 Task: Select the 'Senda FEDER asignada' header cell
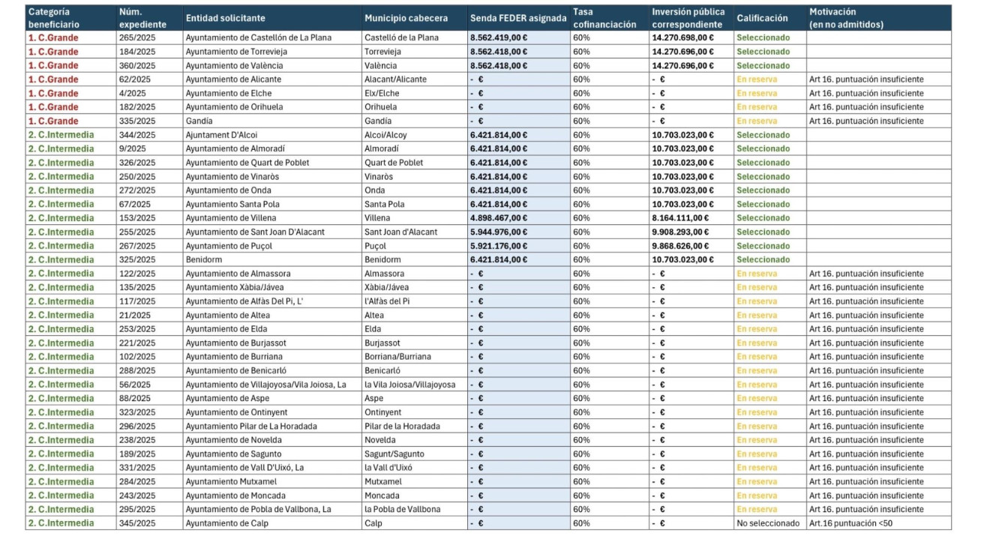(517, 18)
